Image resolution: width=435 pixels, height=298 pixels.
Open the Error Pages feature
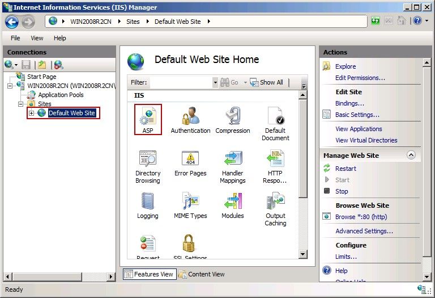(190, 163)
